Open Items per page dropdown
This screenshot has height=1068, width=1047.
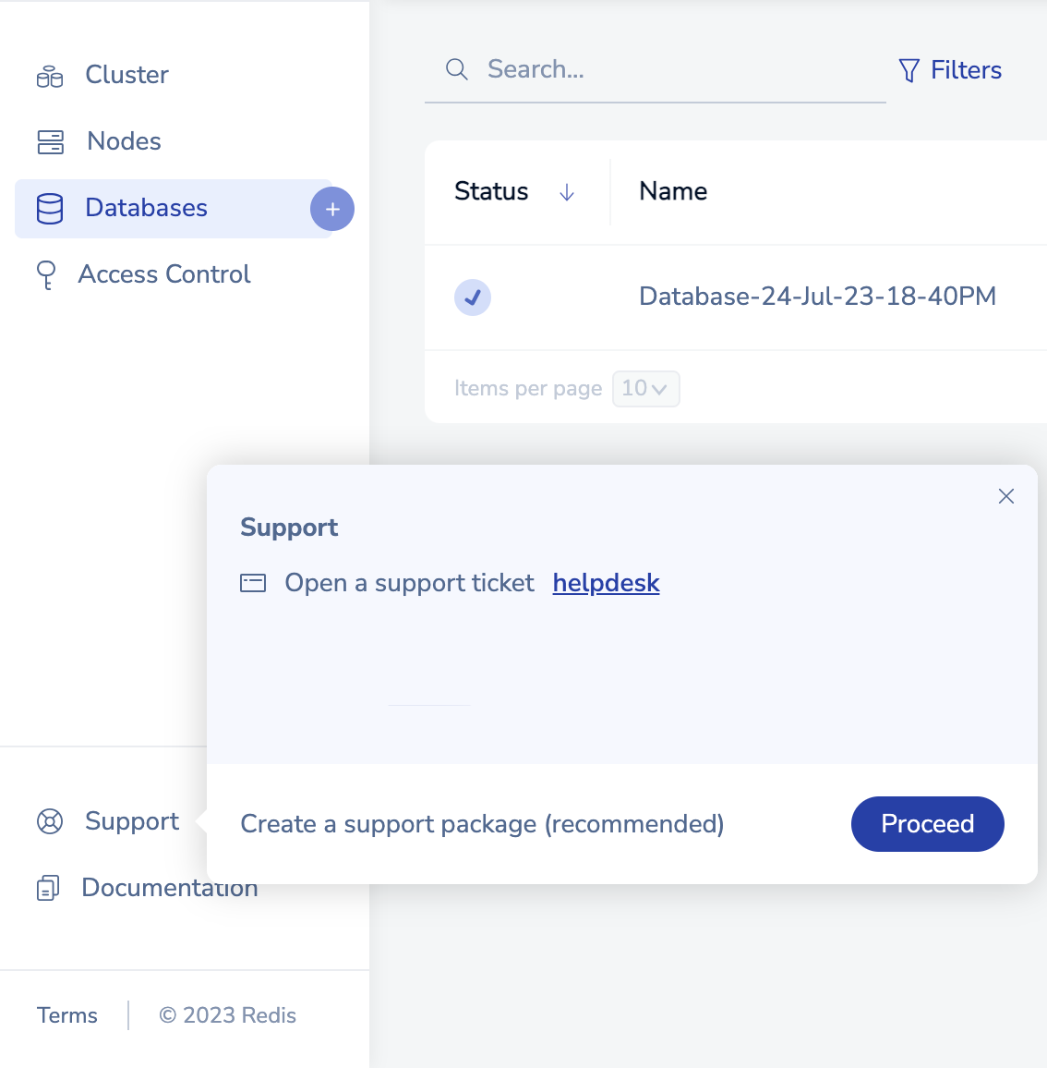pos(645,389)
